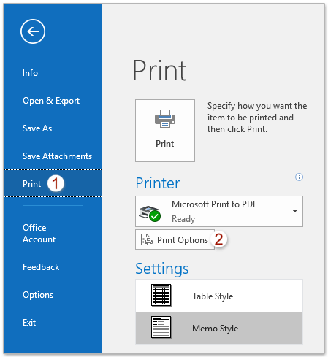Choose Save As in sidebar
The image size is (328, 357).
[37, 128]
